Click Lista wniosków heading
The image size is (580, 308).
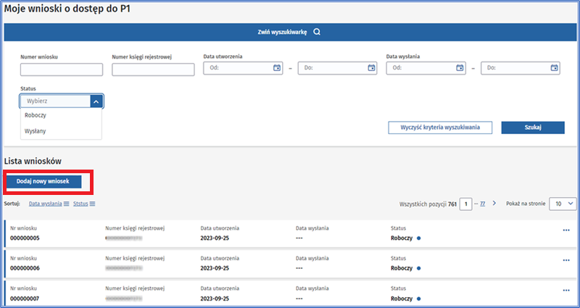click(x=33, y=161)
